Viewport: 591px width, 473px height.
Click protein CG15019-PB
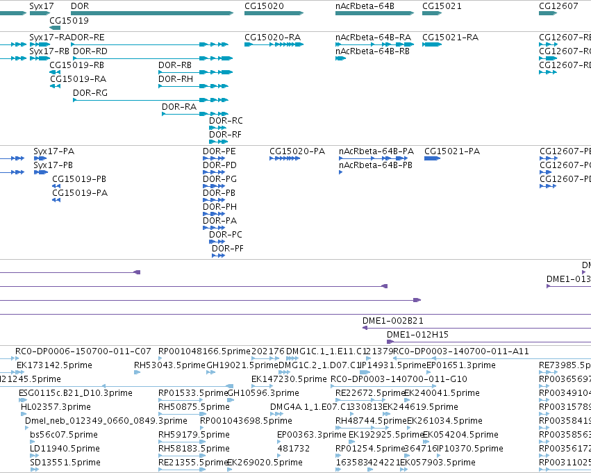click(x=56, y=186)
